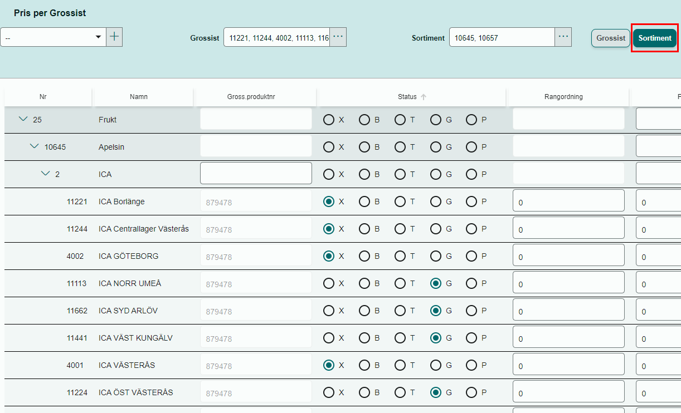Collapse the 25 Frukt group
681x413 pixels.
point(23,119)
